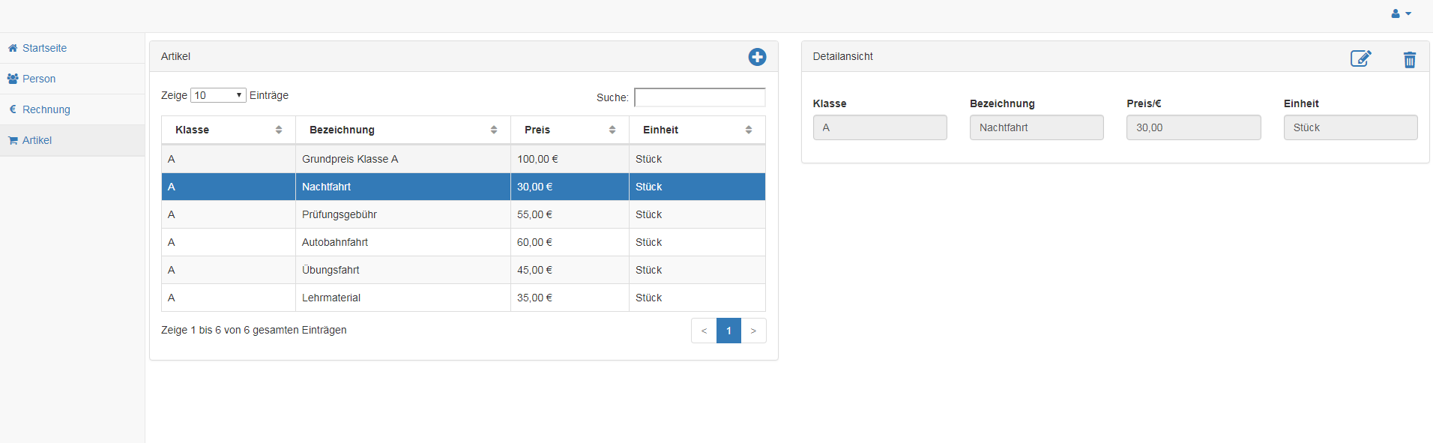Click the Klasse field in Detailansicht
The width and height of the screenshot is (1433, 443).
[x=880, y=127]
